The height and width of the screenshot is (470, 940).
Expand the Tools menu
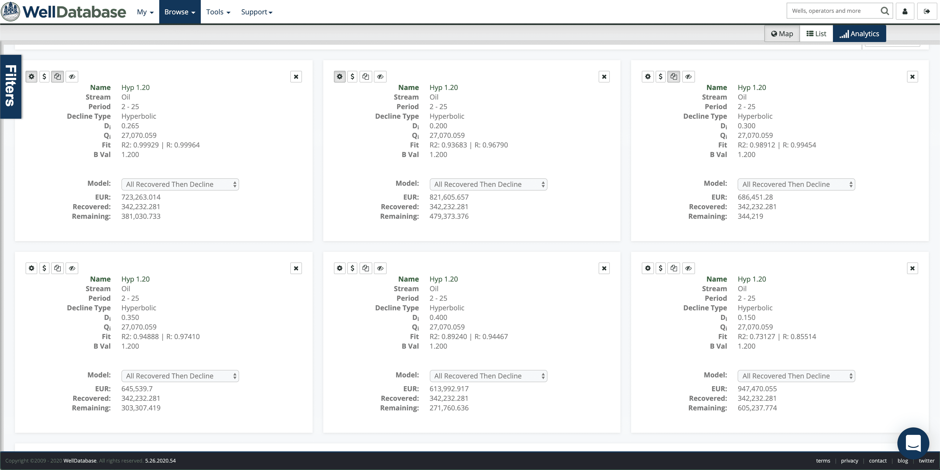[x=218, y=12]
